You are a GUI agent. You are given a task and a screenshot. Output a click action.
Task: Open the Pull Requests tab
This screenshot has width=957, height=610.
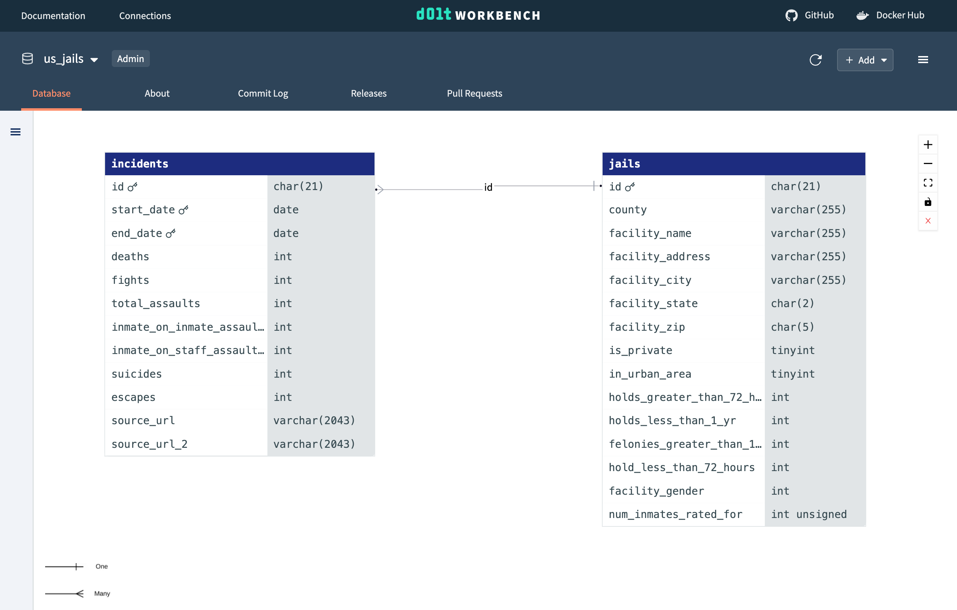474,93
